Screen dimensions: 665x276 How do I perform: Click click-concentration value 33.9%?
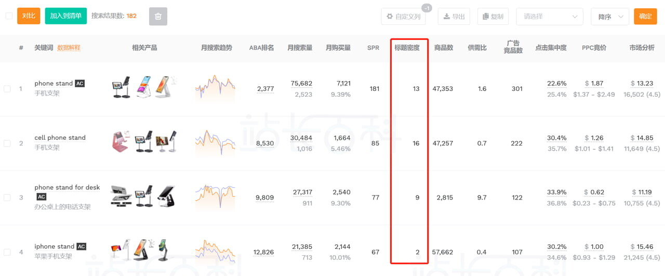tap(556, 192)
